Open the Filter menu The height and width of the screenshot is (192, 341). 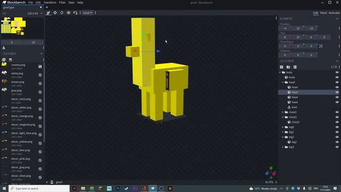(x=62, y=3)
